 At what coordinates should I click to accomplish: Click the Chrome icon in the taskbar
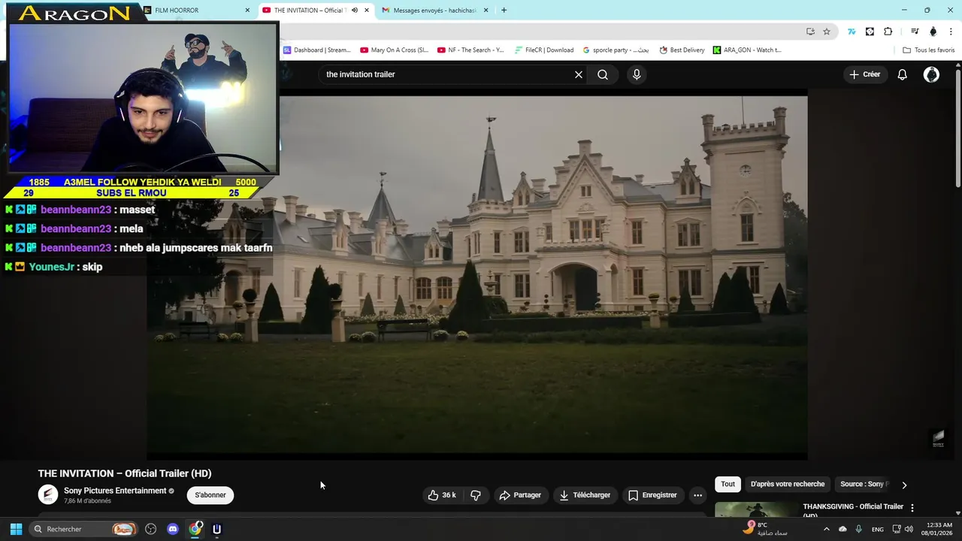tap(195, 529)
